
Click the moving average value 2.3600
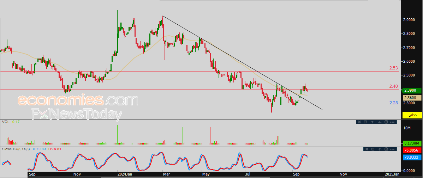tap(412, 98)
